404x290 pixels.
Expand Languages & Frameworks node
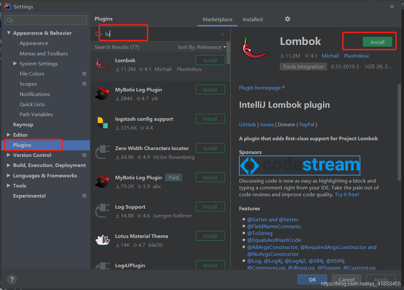tap(8, 175)
